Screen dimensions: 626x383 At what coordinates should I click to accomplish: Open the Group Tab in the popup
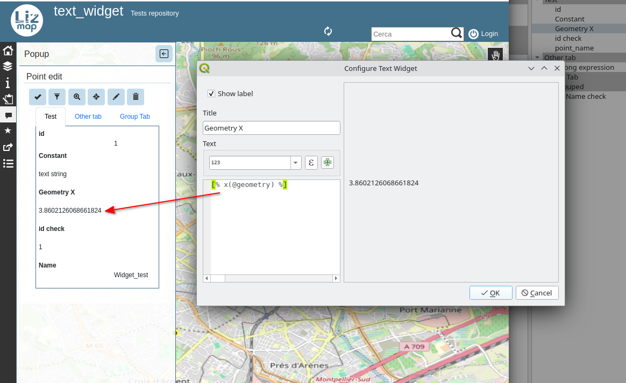click(134, 117)
